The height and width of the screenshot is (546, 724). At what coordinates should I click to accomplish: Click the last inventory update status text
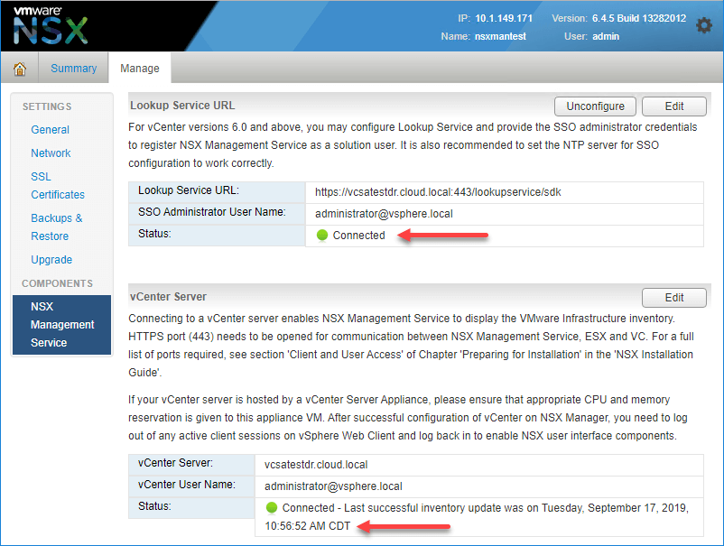(477, 517)
